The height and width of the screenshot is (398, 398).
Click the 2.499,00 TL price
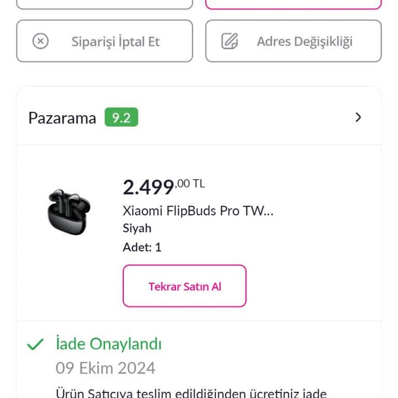pyautogui.click(x=164, y=187)
